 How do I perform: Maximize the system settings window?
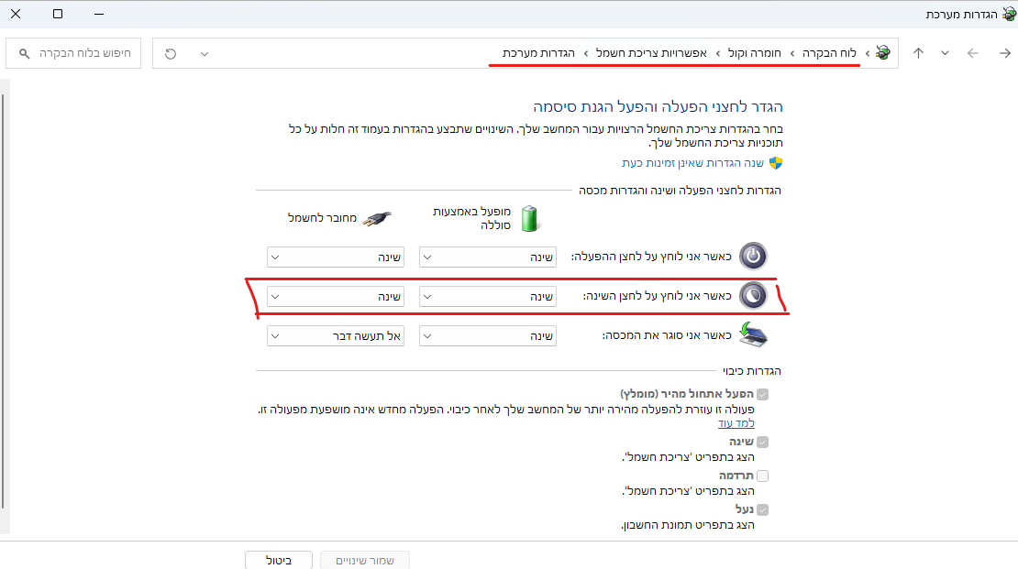(58, 14)
